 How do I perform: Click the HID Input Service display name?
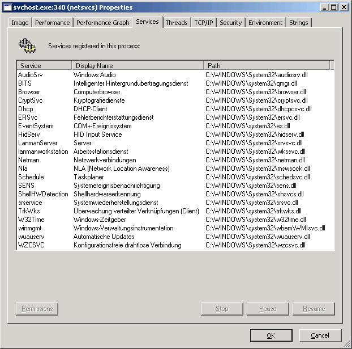pos(98,134)
